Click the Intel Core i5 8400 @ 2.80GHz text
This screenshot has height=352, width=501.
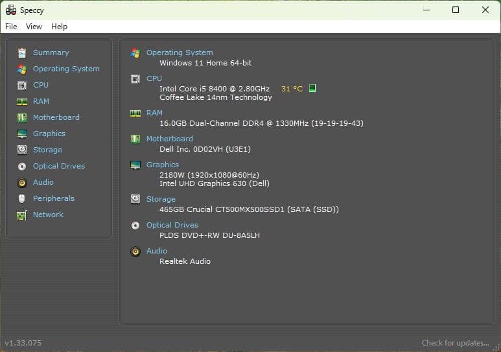click(215, 89)
